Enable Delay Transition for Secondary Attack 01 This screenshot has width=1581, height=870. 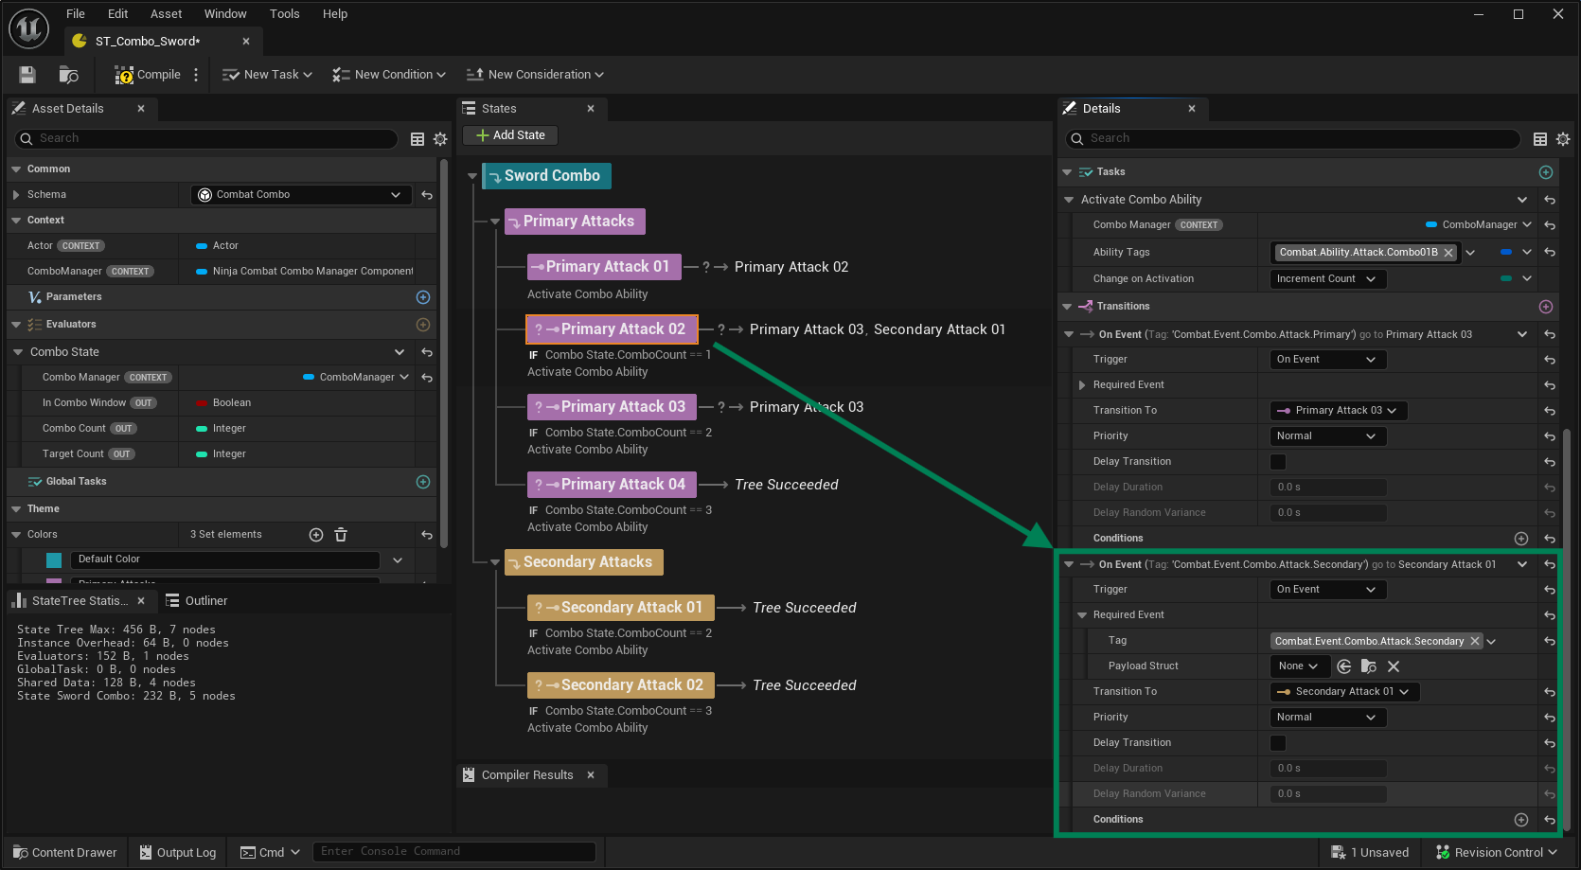(1278, 743)
